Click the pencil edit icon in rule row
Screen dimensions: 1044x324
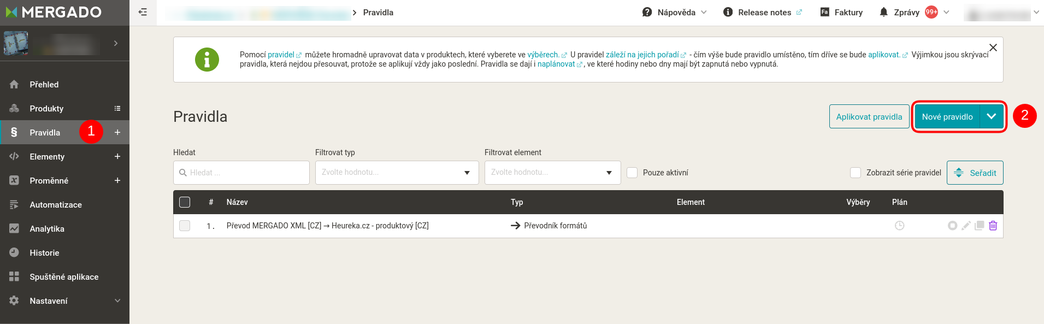[x=966, y=226]
